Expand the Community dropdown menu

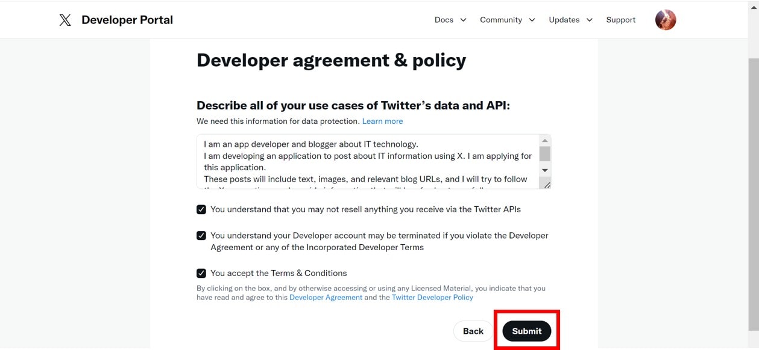508,20
